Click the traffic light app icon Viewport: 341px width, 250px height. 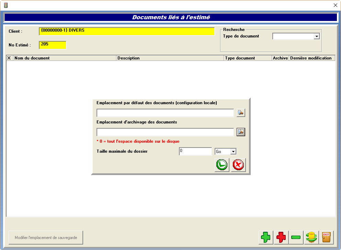(6, 5)
